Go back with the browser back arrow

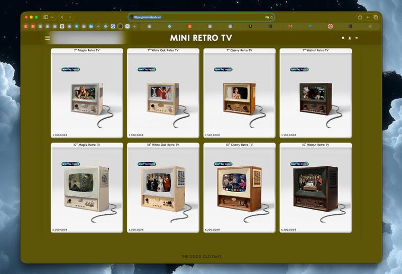(x=62, y=17)
